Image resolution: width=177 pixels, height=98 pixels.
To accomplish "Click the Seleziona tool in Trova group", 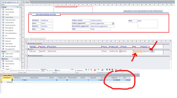I will coord(79,71).
